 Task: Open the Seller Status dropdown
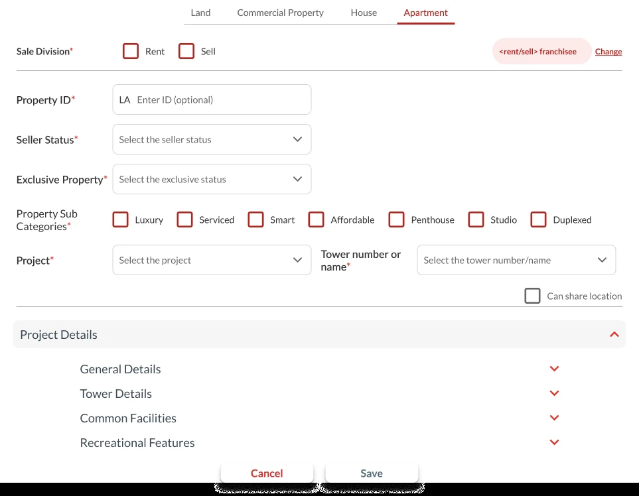point(212,139)
